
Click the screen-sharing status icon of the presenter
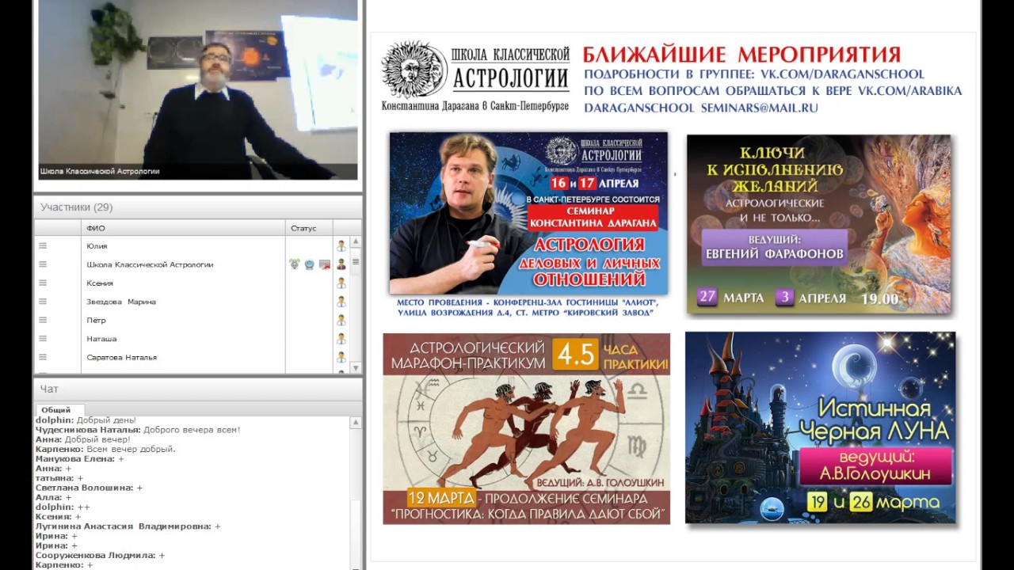click(x=325, y=264)
